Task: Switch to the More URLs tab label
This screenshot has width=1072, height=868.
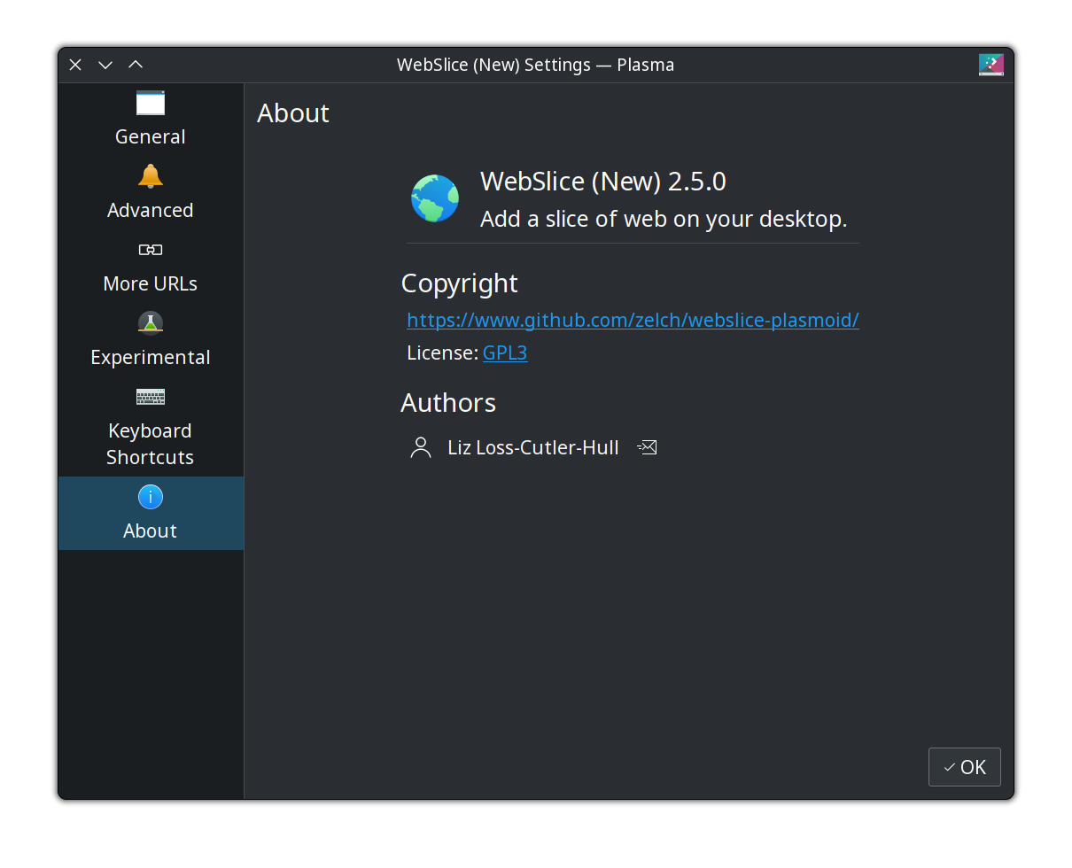Action: pyautogui.click(x=151, y=283)
